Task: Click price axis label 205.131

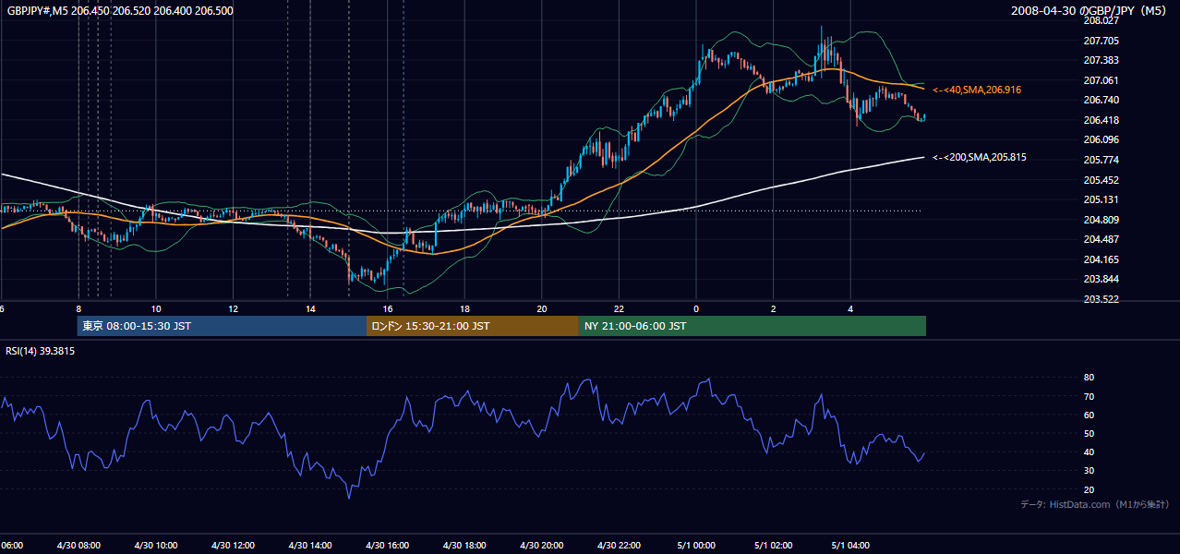Action: point(1100,199)
